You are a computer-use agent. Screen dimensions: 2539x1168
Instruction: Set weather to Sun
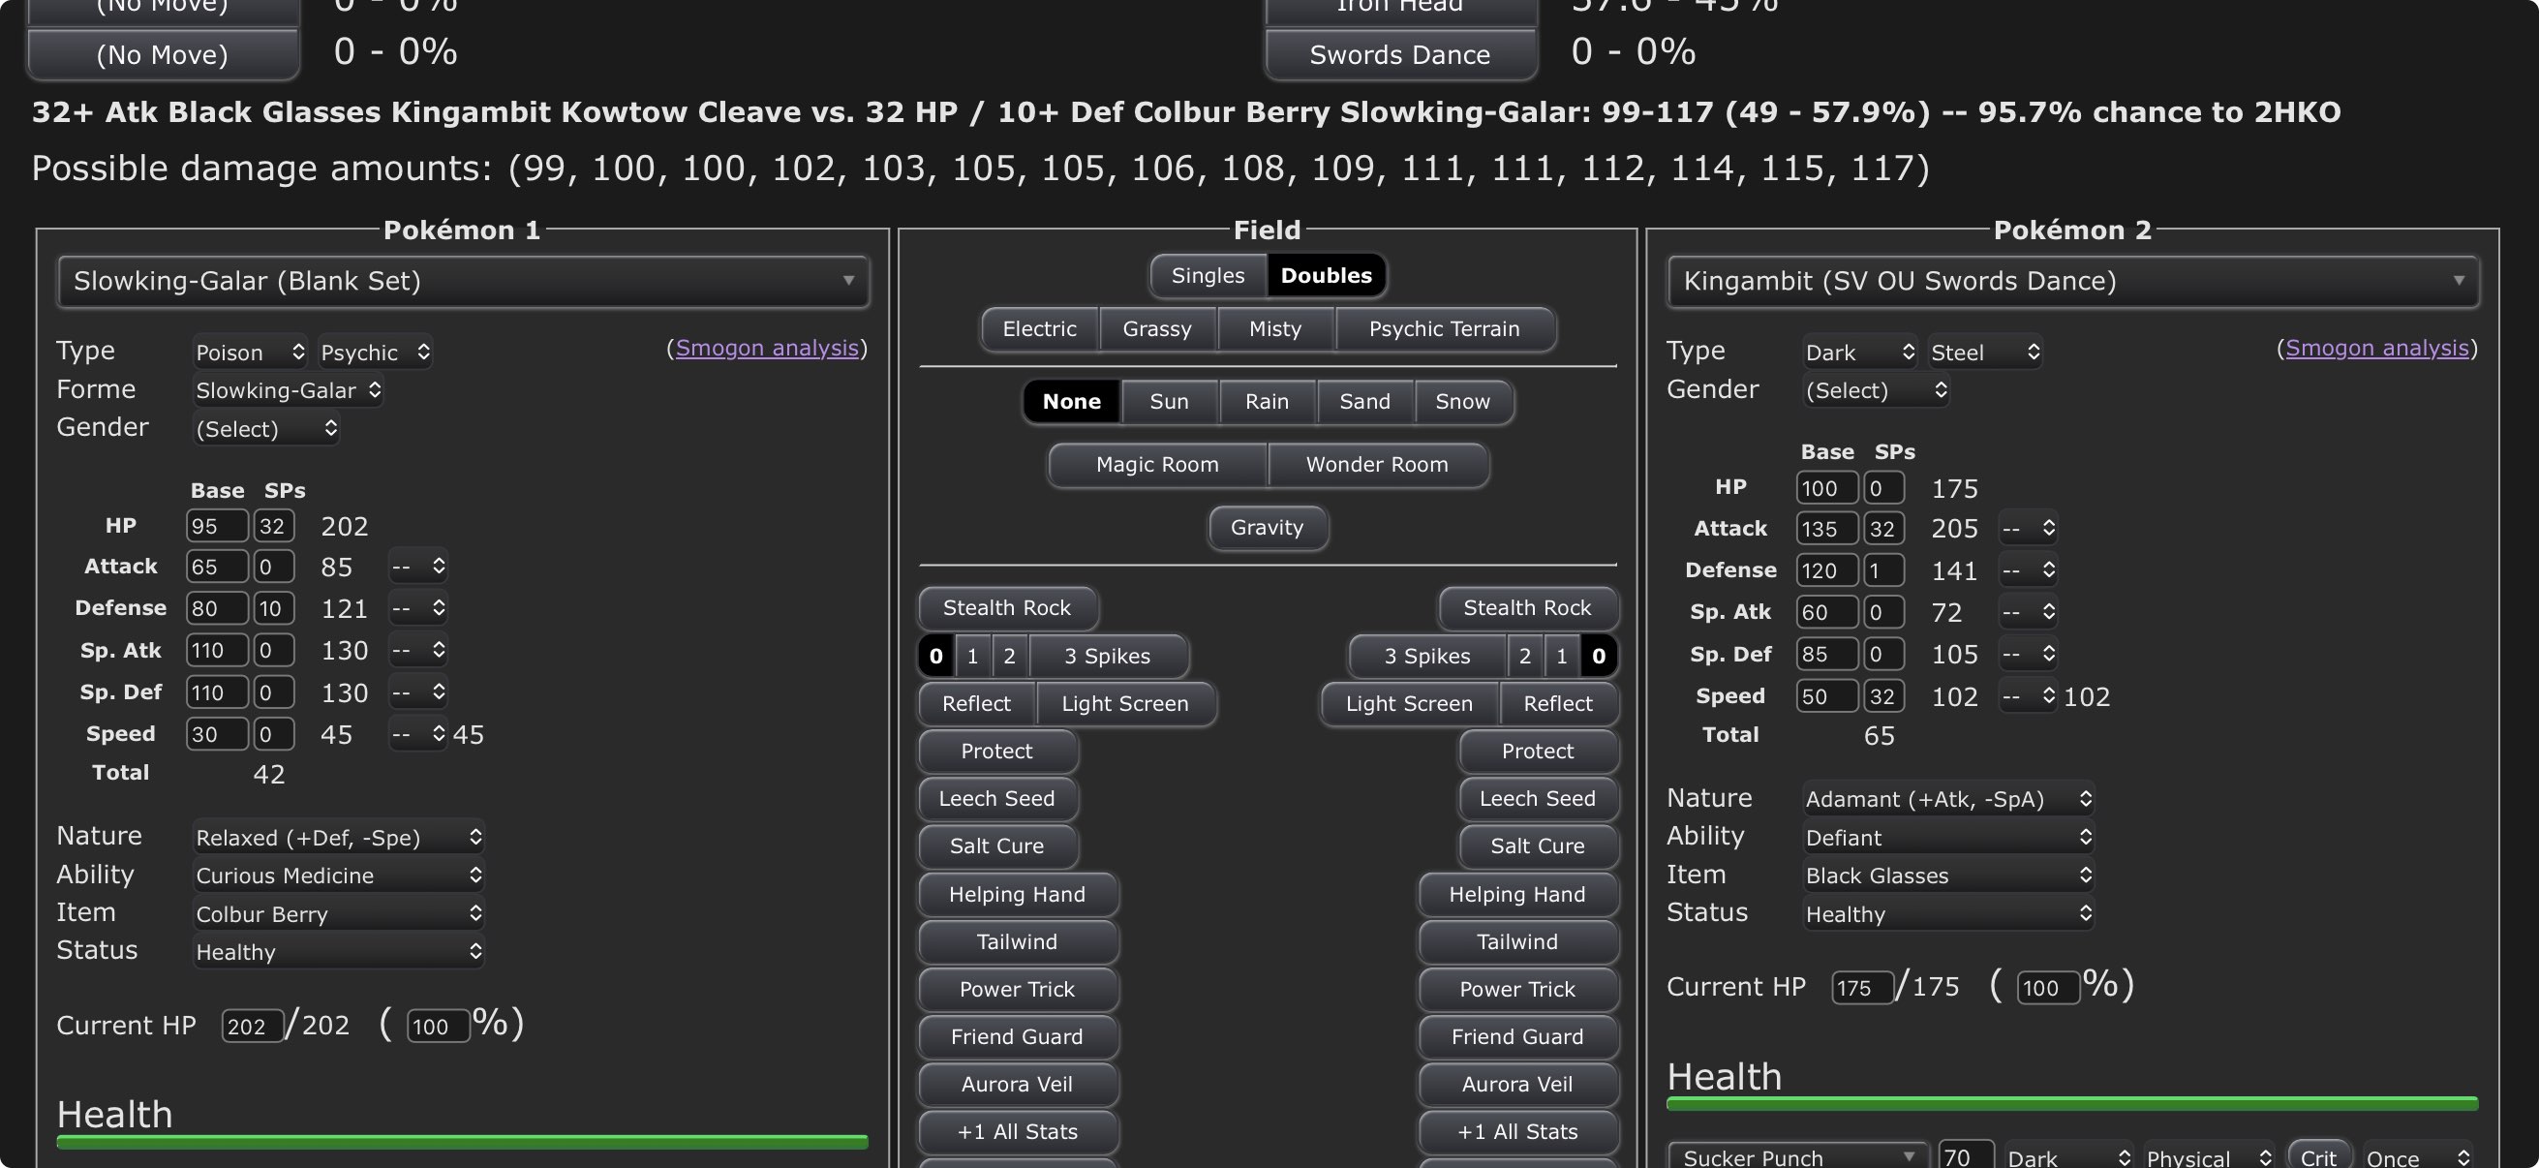coord(1169,402)
